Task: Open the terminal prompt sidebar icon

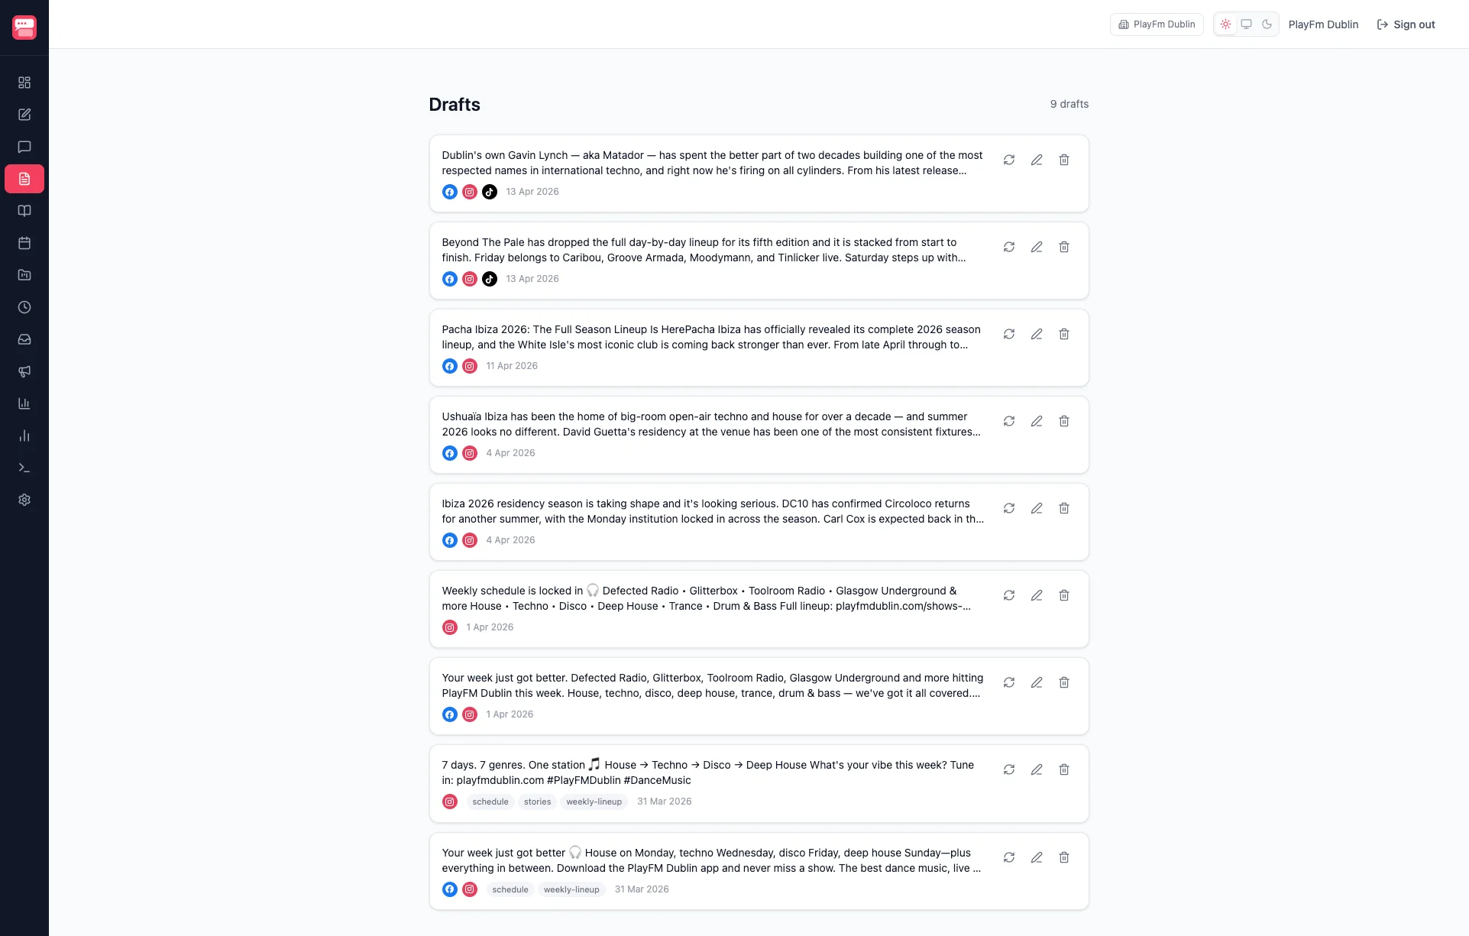Action: click(x=24, y=468)
